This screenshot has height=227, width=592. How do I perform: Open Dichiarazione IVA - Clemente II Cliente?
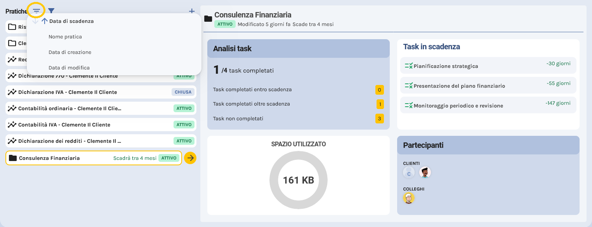tap(68, 92)
